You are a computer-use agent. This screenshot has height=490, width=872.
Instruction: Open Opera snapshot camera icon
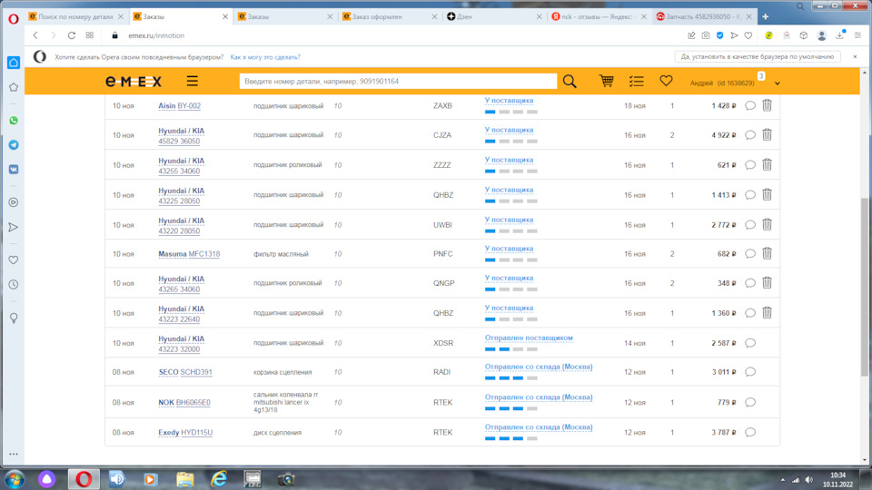pos(706,35)
